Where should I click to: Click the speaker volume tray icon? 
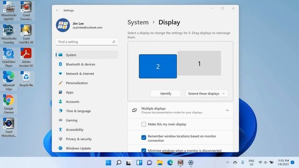pos(266,162)
